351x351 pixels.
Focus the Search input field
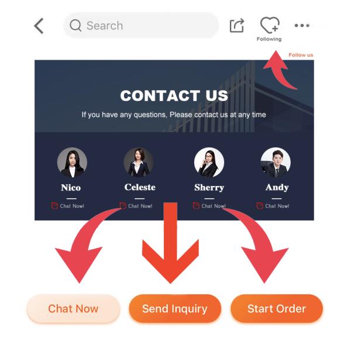(141, 26)
